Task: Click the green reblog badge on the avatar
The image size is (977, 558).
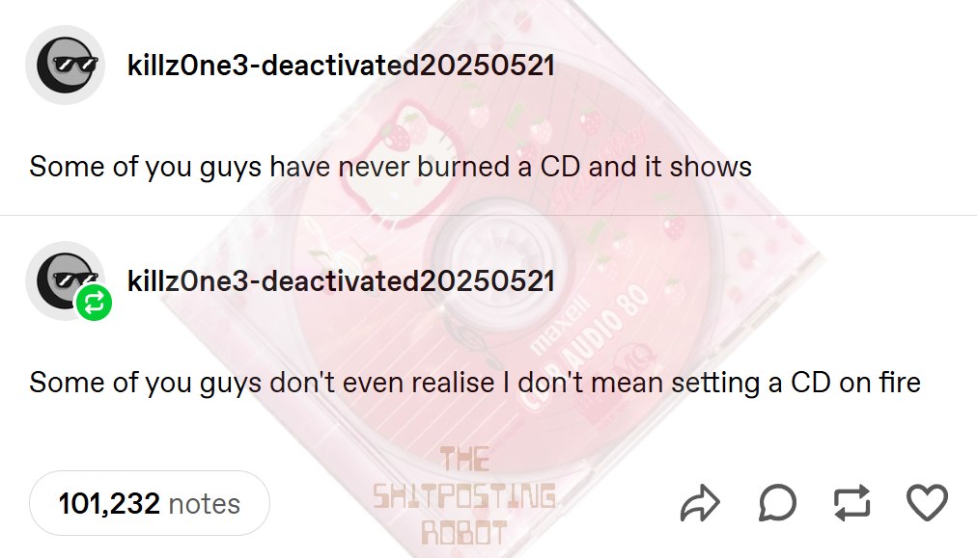Action: click(x=94, y=303)
